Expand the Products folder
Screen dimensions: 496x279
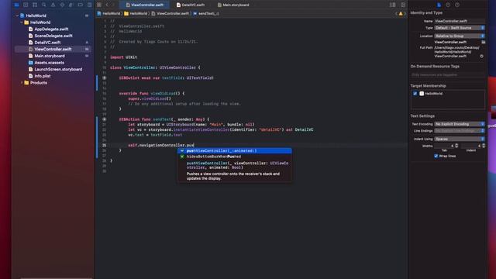pyautogui.click(x=22, y=83)
